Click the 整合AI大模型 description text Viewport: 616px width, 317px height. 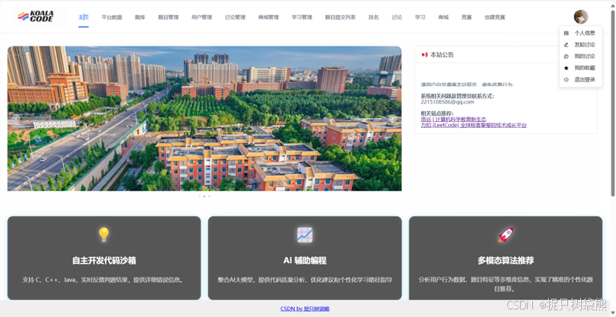(x=305, y=280)
